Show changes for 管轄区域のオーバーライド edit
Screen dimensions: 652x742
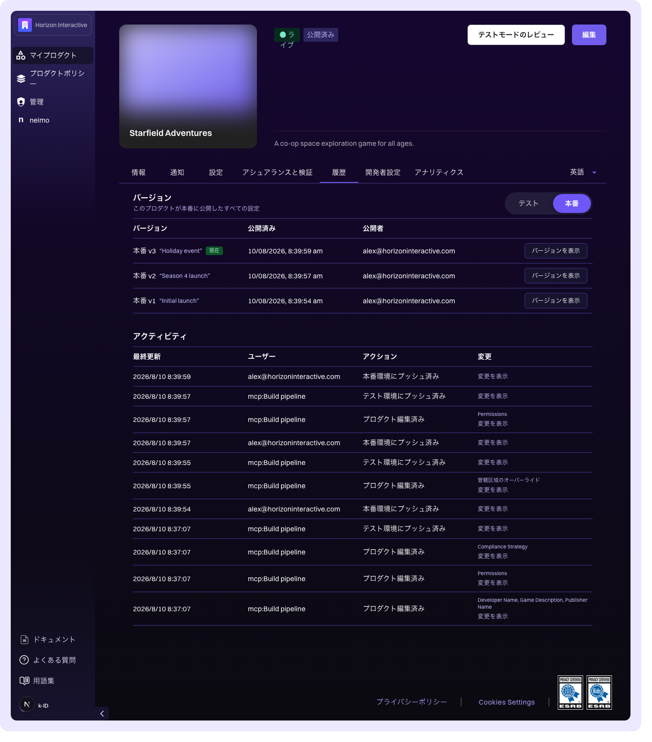[493, 490]
